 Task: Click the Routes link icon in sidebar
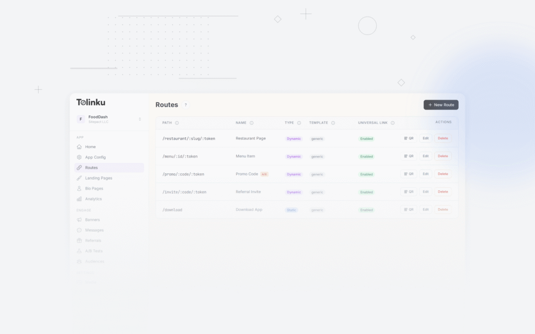[79, 168]
